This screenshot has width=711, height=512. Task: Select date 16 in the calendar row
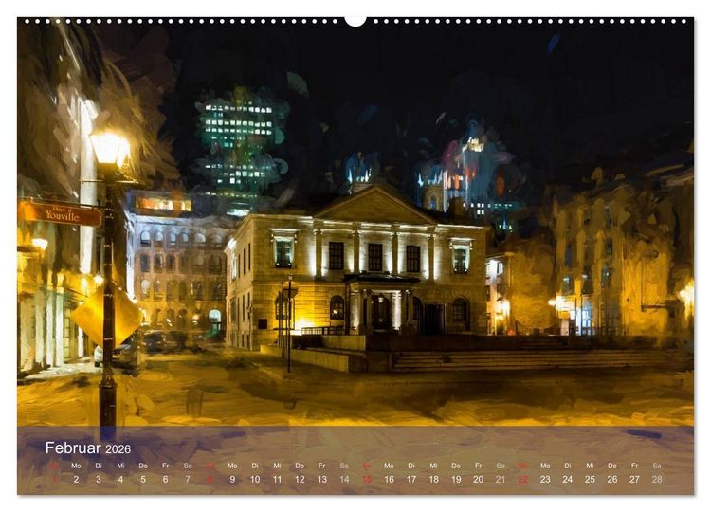tap(389, 479)
